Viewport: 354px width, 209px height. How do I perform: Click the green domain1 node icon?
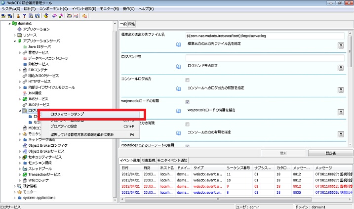(14, 23)
